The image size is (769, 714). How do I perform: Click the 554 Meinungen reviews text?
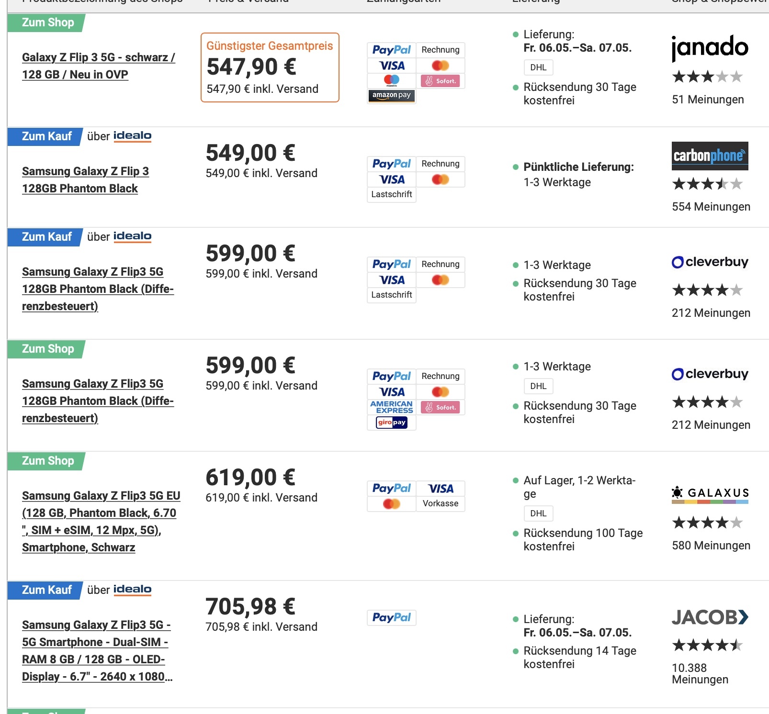[711, 207]
